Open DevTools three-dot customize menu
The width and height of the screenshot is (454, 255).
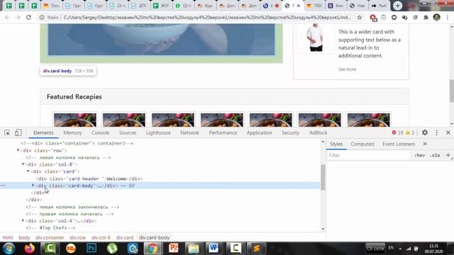point(437,132)
